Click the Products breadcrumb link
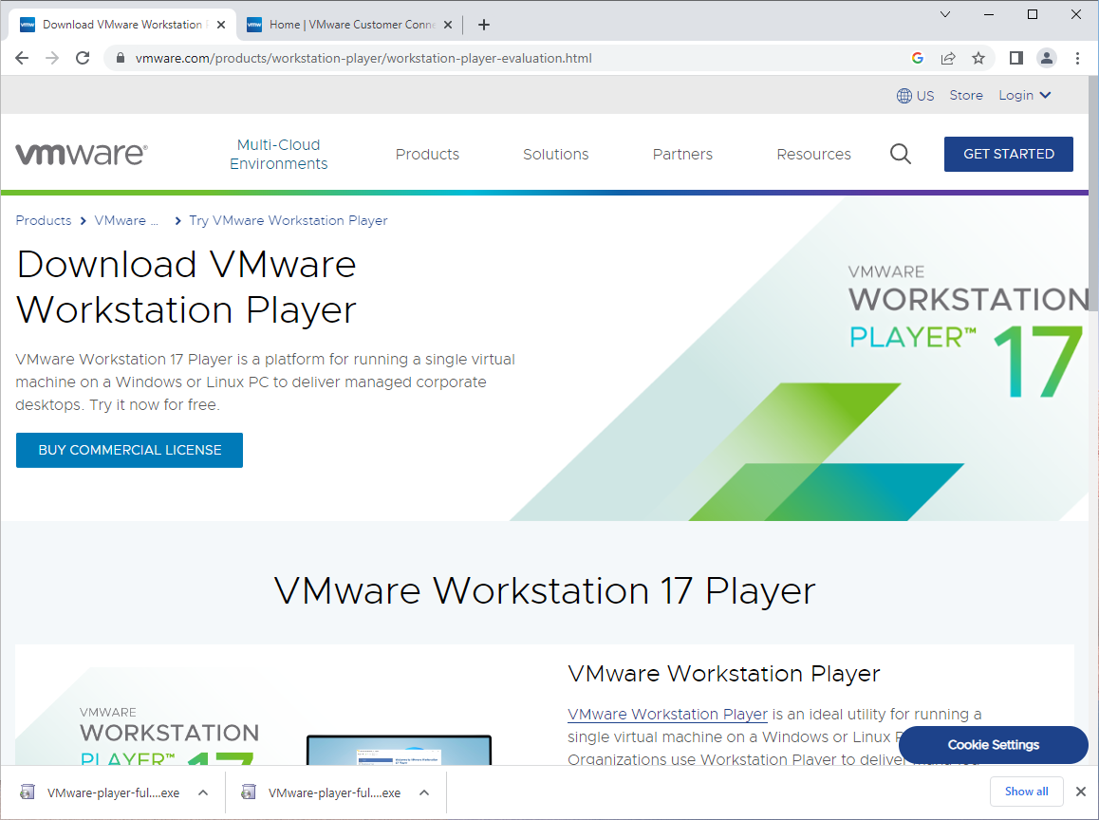The width and height of the screenshot is (1099, 820). (x=43, y=220)
